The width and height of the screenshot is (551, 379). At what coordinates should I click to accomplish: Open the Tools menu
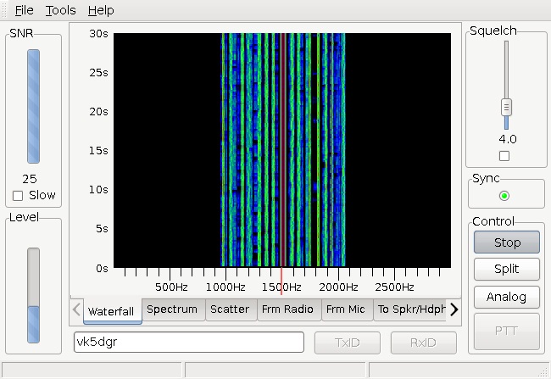[x=60, y=10]
